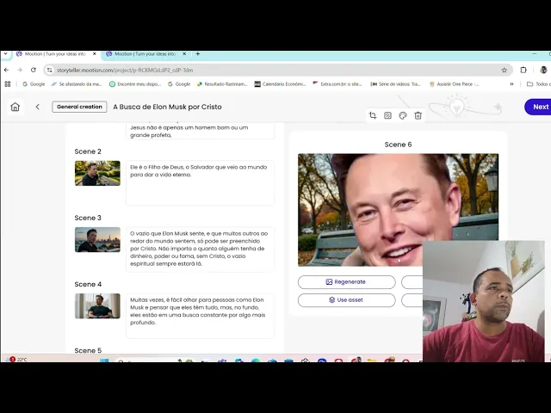Open the tab search dropdown arrow
Viewport: 551px width, 413px height.
tap(5, 53)
